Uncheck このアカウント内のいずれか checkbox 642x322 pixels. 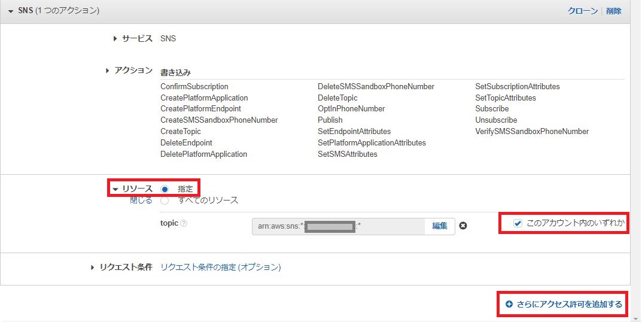click(518, 223)
